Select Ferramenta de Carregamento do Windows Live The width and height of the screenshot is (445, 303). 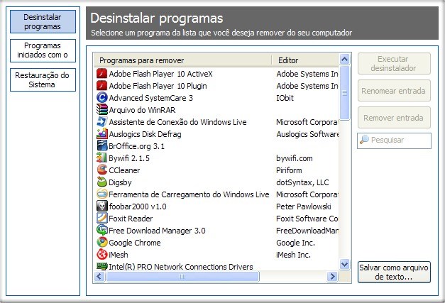pos(189,194)
